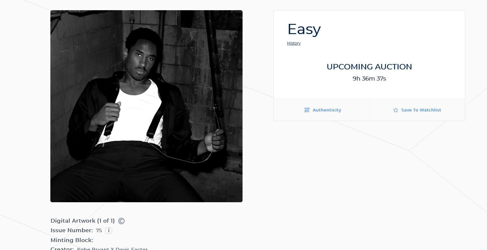Open the History link under Easy
Image resolution: width=487 pixels, height=250 pixels.
click(x=294, y=43)
